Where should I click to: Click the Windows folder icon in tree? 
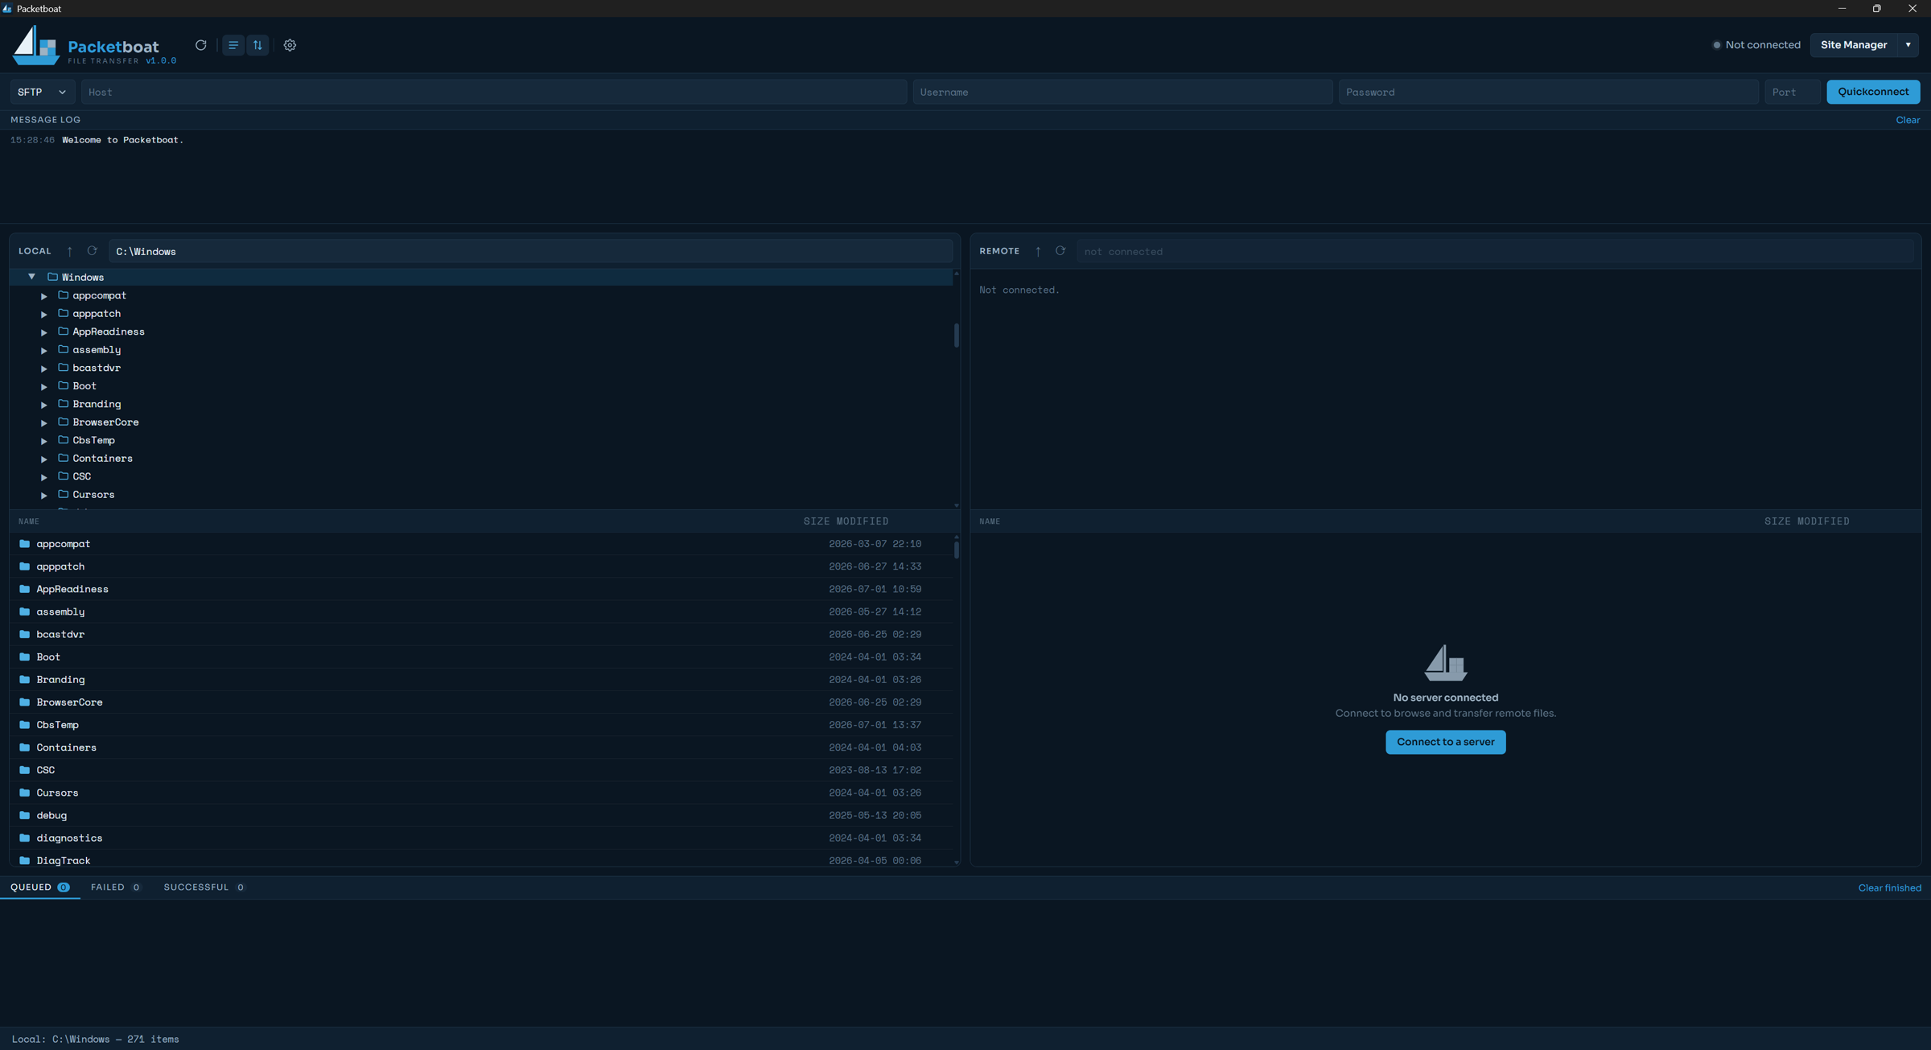[x=52, y=277]
